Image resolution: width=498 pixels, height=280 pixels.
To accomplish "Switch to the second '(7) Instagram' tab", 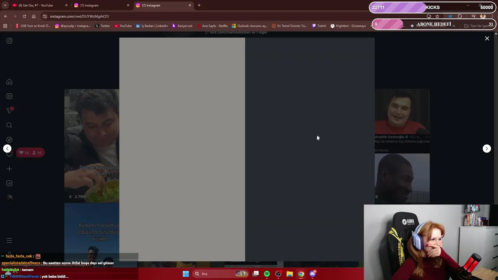I will pyautogui.click(x=163, y=5).
